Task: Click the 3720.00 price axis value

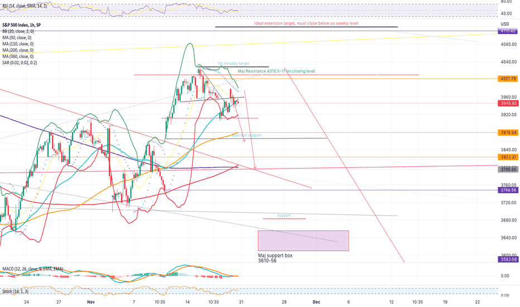Action: 508,203
